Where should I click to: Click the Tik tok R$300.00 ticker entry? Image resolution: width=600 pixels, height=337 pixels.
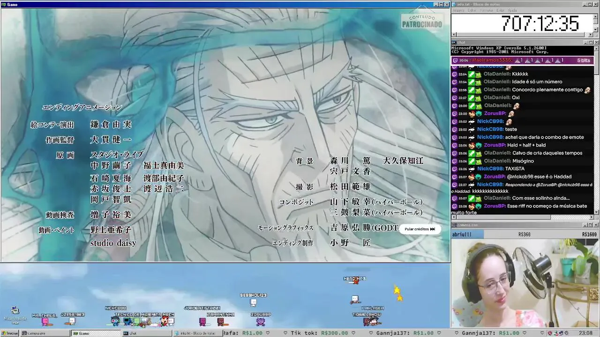pyautogui.click(x=320, y=333)
